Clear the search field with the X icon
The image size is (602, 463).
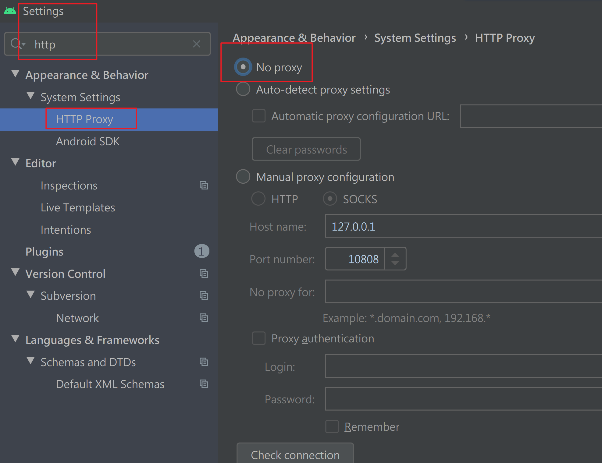click(x=197, y=44)
